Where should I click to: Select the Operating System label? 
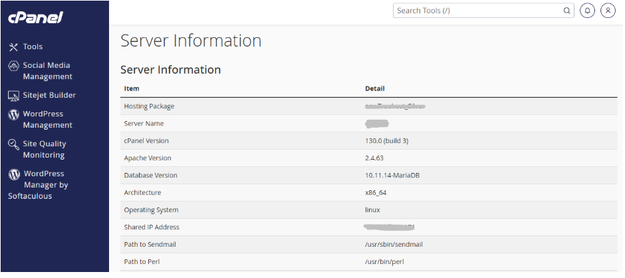[x=151, y=209]
